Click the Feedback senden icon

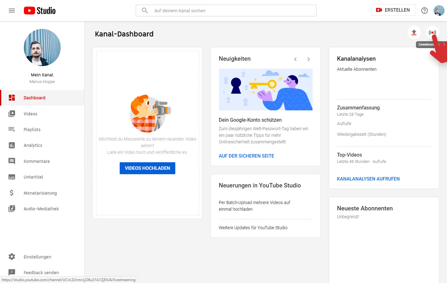click(12, 272)
